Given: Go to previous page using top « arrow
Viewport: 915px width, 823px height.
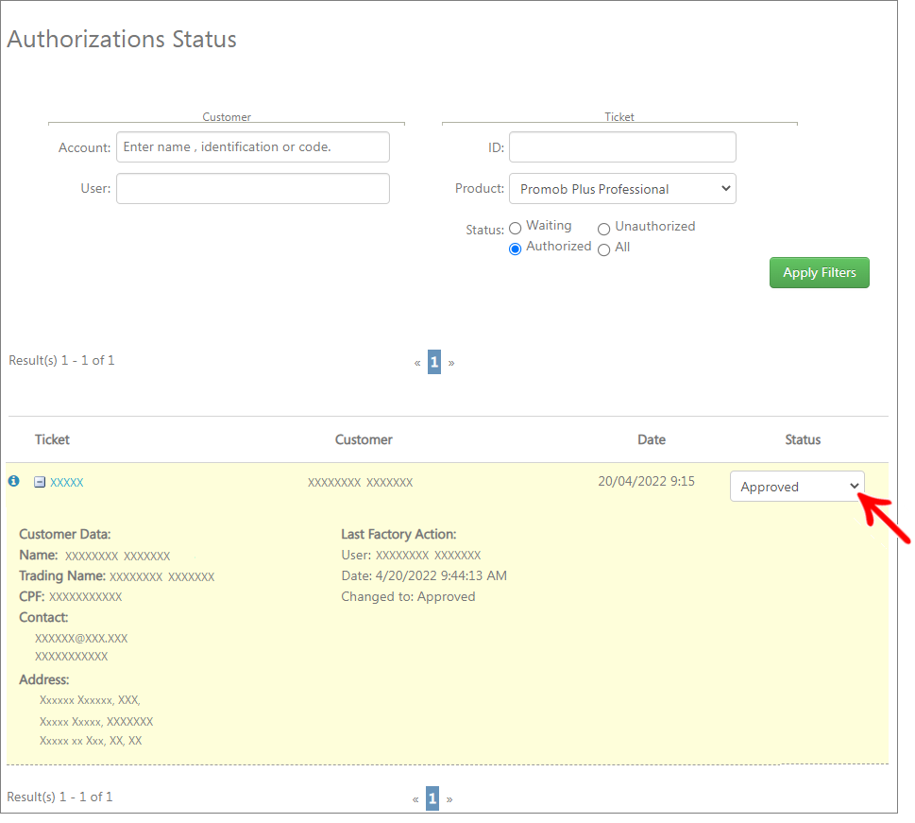Looking at the screenshot, I should coord(417,363).
